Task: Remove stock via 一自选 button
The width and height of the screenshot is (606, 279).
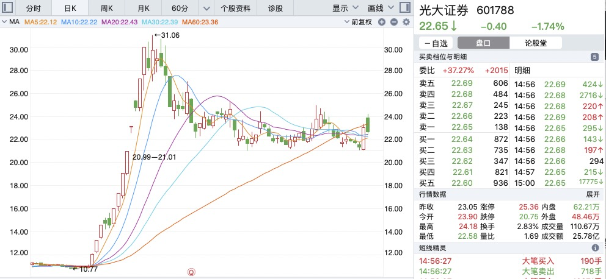Action: point(436,43)
